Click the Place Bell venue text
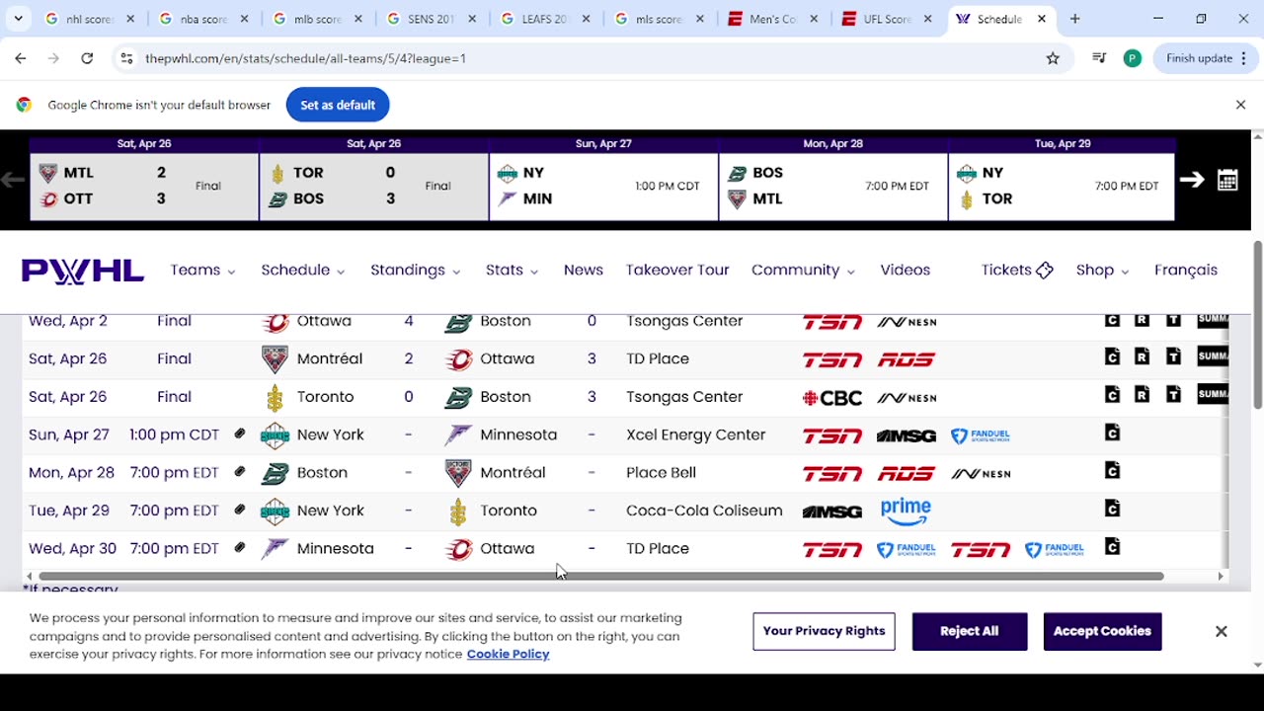The width and height of the screenshot is (1264, 711). click(661, 472)
